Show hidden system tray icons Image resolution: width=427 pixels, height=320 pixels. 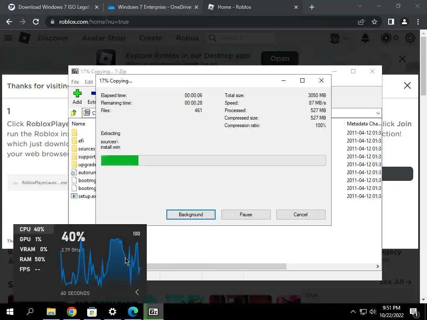click(353, 312)
